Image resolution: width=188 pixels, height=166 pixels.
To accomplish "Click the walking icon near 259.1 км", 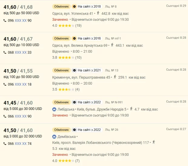I will tap(115, 77).
